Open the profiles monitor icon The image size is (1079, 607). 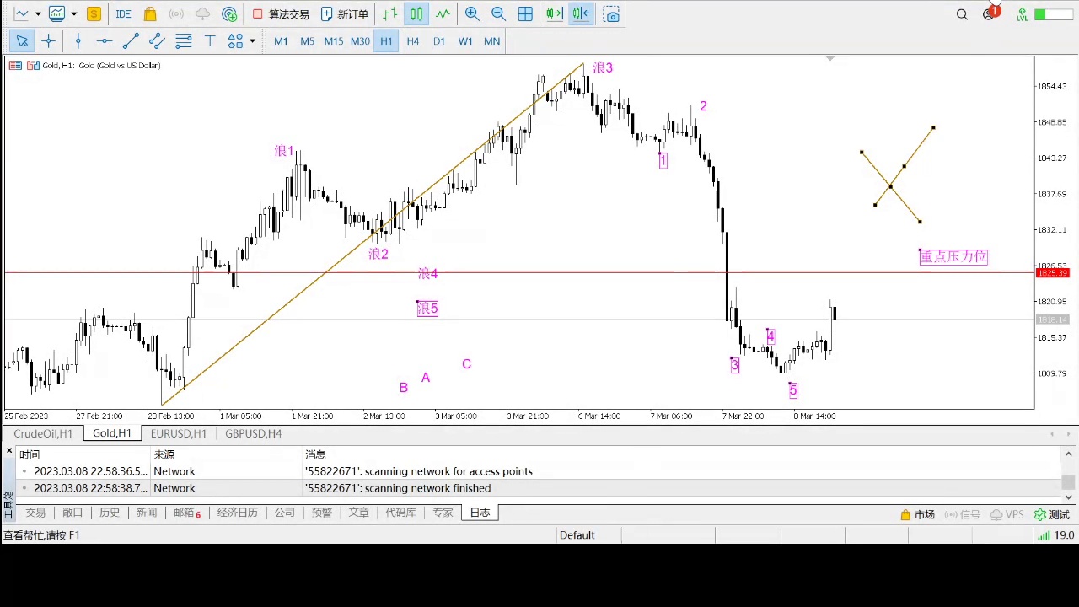(x=56, y=13)
